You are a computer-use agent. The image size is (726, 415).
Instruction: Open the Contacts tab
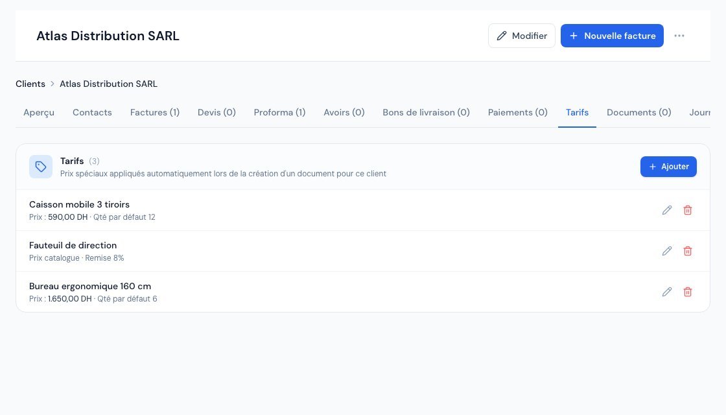[x=92, y=113]
